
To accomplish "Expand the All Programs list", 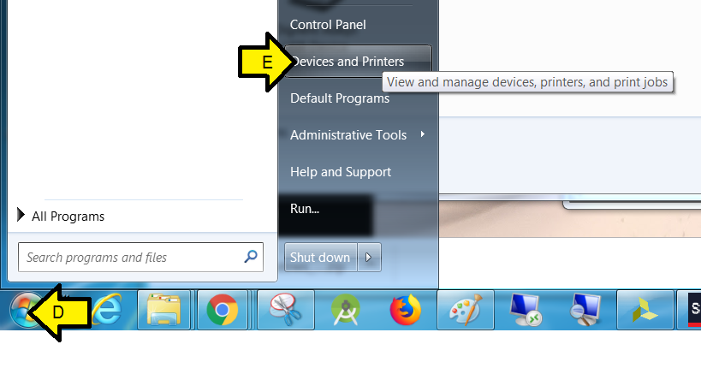I will pyautogui.click(x=61, y=216).
